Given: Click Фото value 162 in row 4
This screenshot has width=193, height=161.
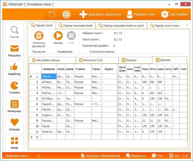Looking at the screenshot, I should 153,93.
